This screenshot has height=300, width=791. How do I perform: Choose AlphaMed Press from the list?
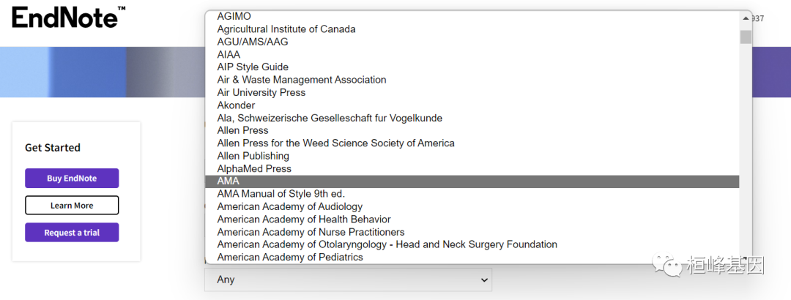pyautogui.click(x=254, y=168)
